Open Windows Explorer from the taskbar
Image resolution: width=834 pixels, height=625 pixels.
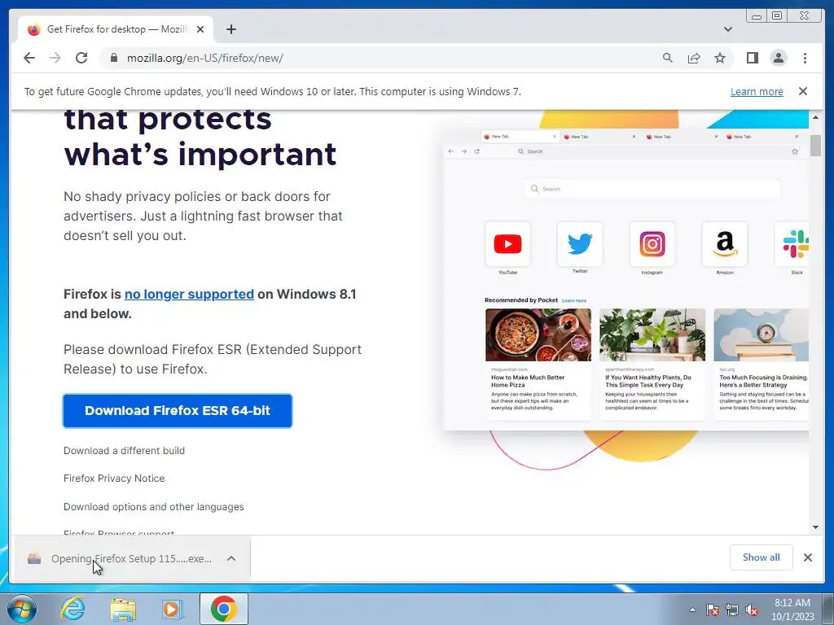[x=123, y=609]
